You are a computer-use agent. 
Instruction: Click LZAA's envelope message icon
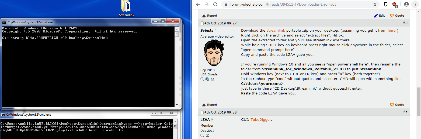coord(207,136)
